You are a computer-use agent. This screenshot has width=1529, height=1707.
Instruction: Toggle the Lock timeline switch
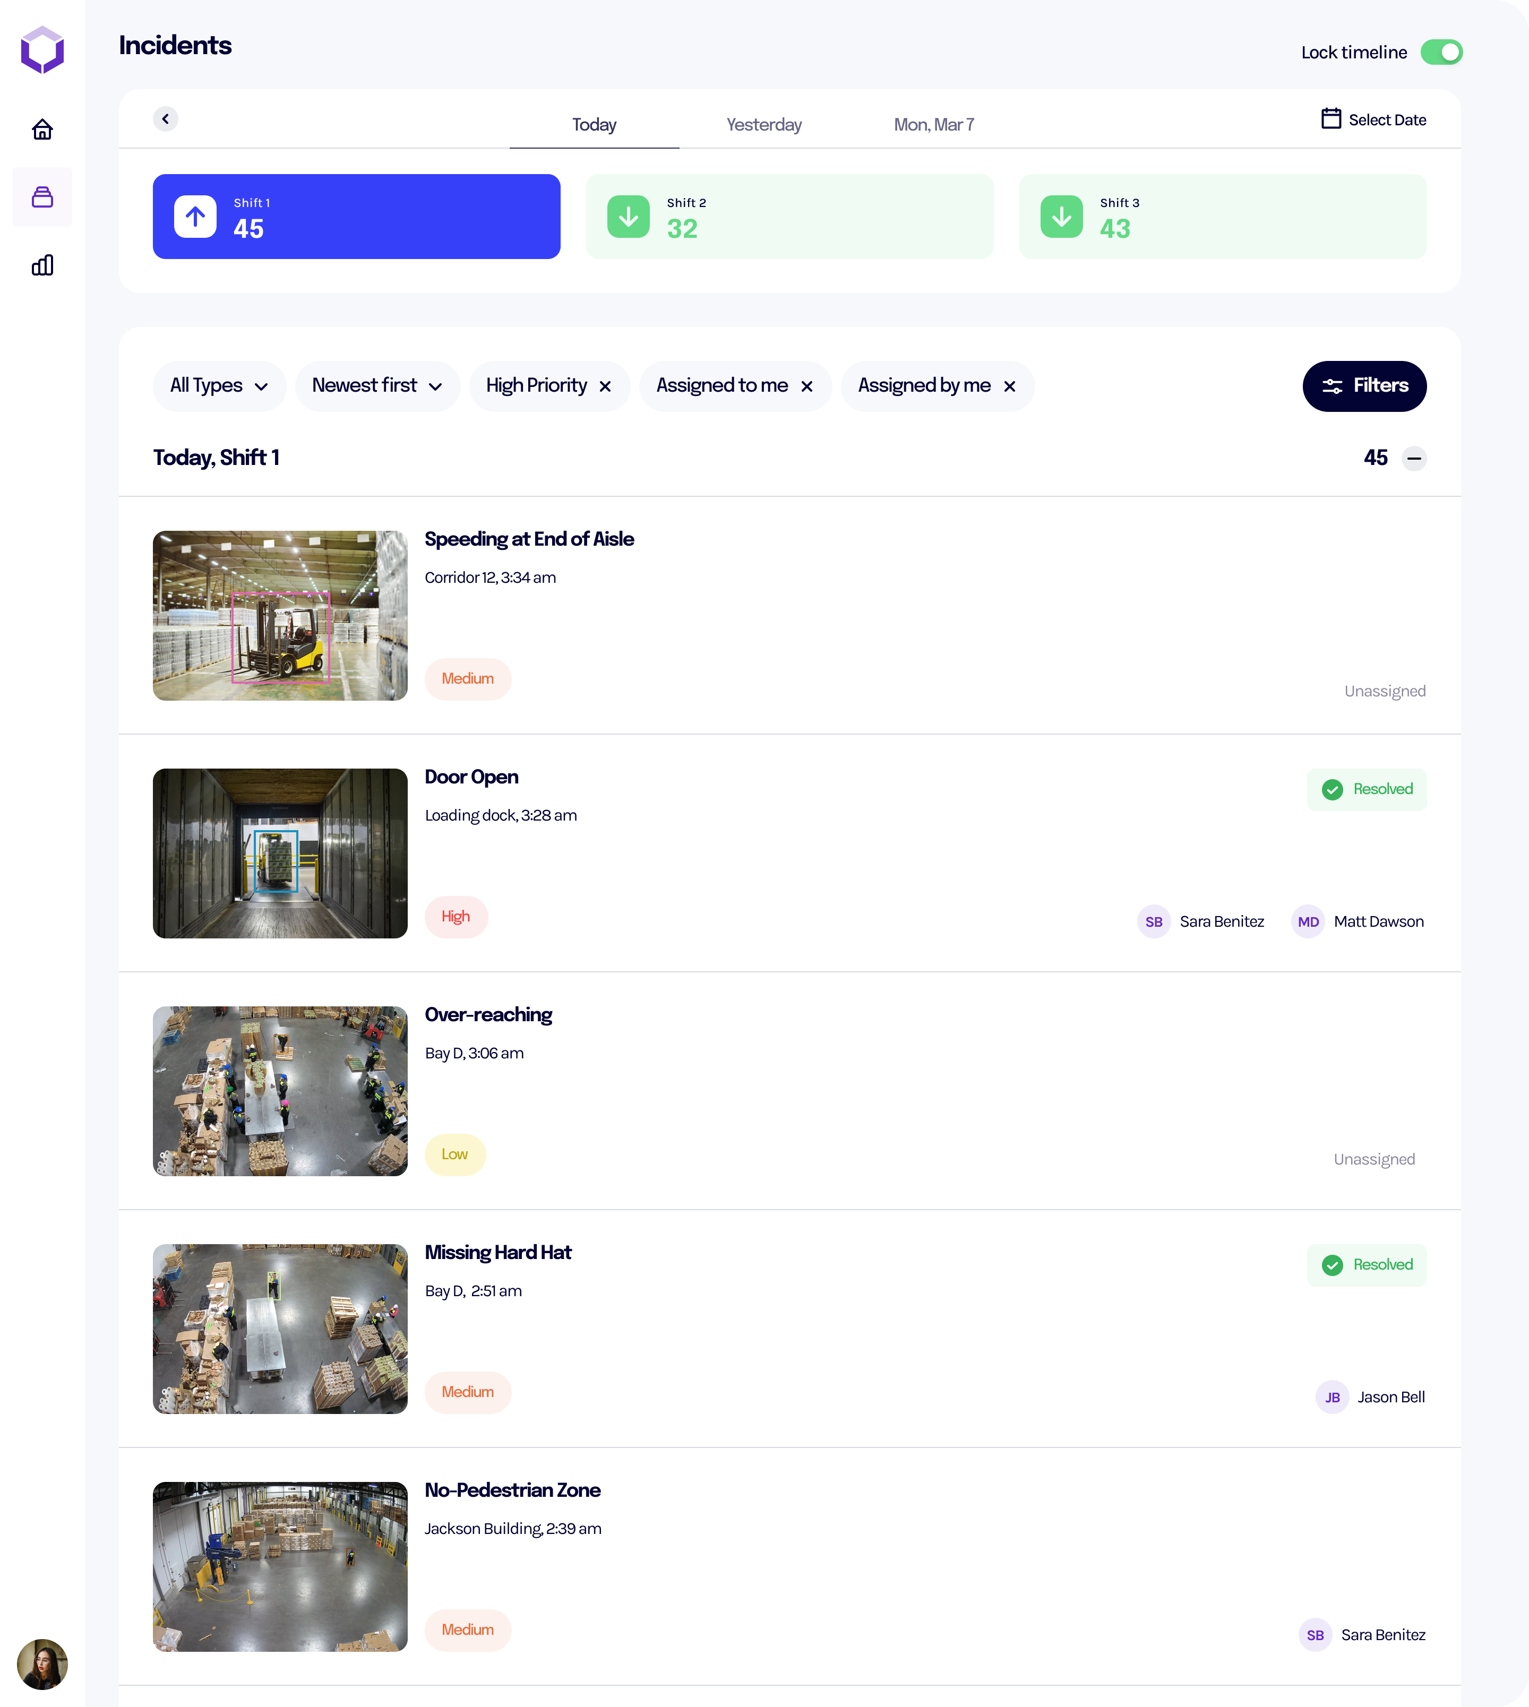[x=1441, y=52]
